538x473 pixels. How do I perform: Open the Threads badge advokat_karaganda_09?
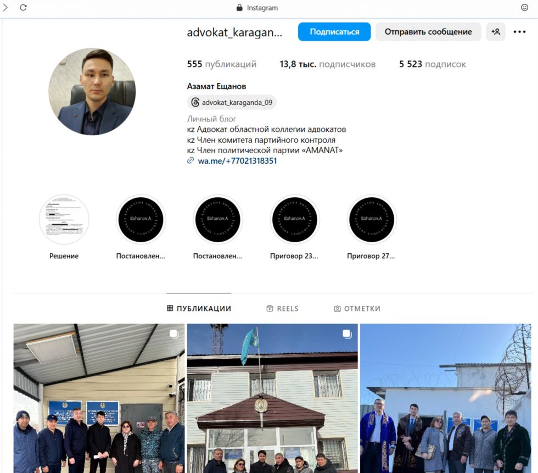click(x=232, y=102)
